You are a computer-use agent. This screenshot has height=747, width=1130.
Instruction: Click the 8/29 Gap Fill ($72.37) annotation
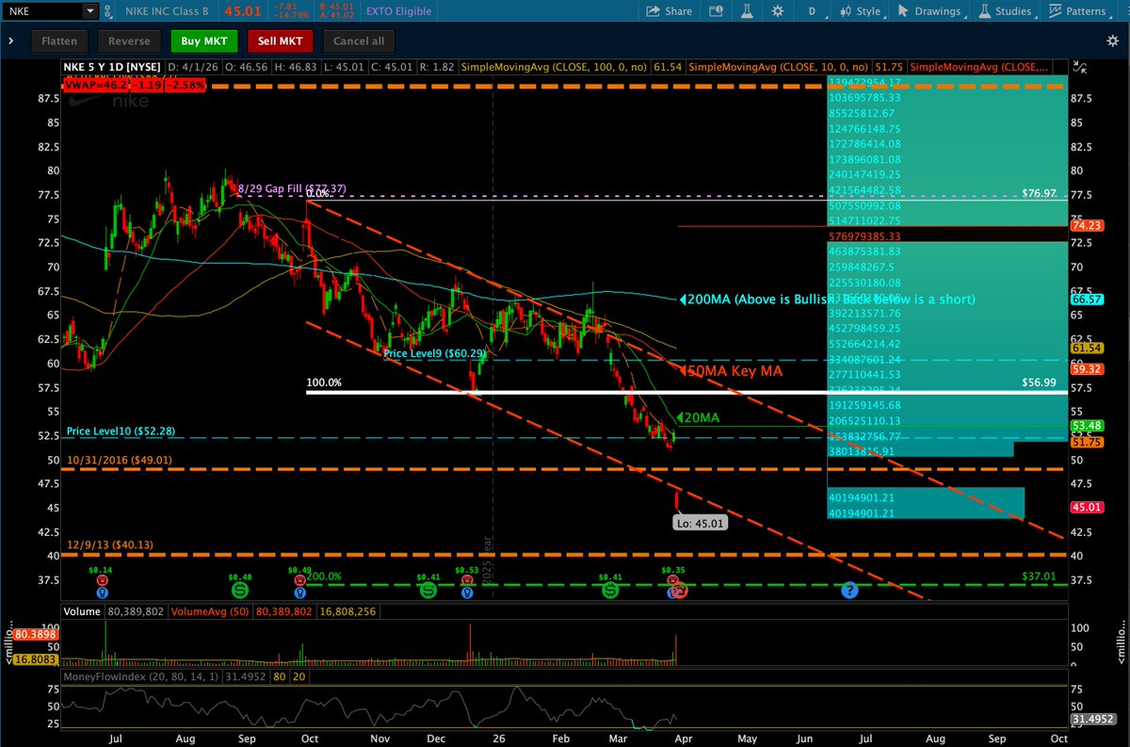[291, 188]
